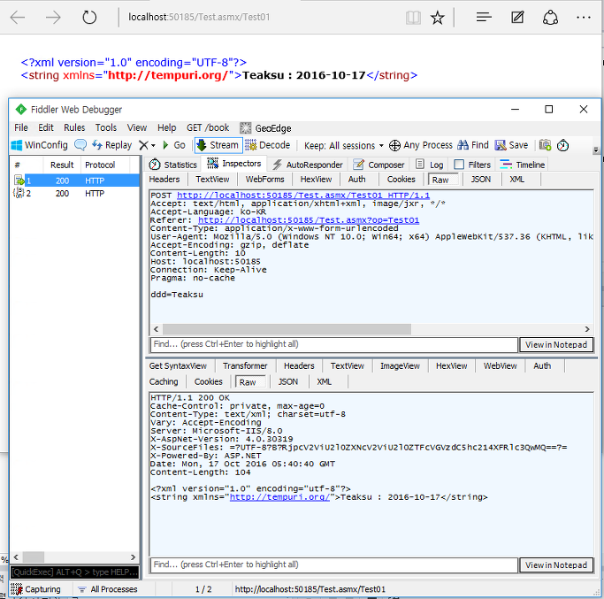The image size is (604, 599).
Task: Focus the QuickExec command box
Action: pyautogui.click(x=75, y=572)
